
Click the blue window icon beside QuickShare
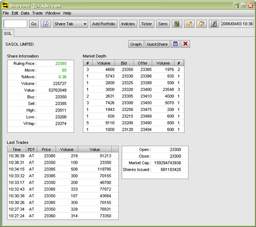[175, 44]
